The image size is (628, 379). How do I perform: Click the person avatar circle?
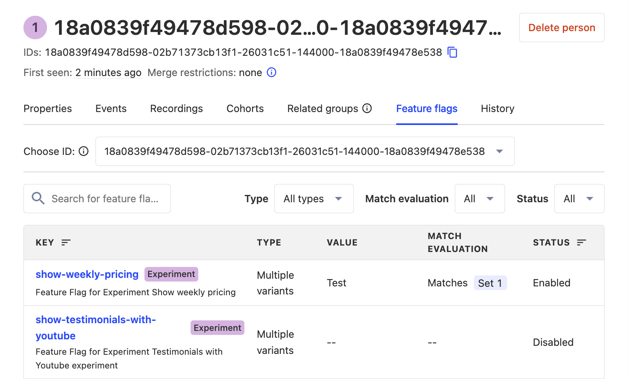coord(35,28)
